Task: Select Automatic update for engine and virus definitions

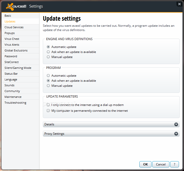Action: [48, 47]
